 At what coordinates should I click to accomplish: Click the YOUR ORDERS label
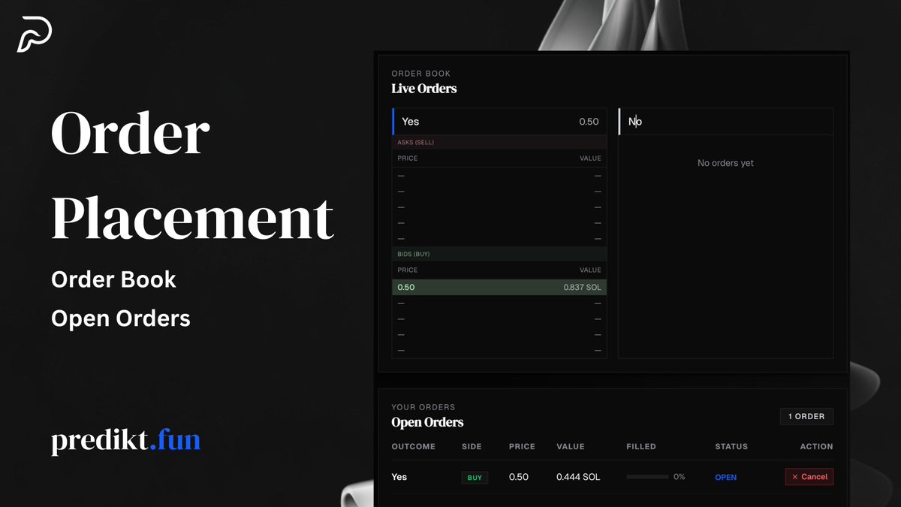point(423,407)
